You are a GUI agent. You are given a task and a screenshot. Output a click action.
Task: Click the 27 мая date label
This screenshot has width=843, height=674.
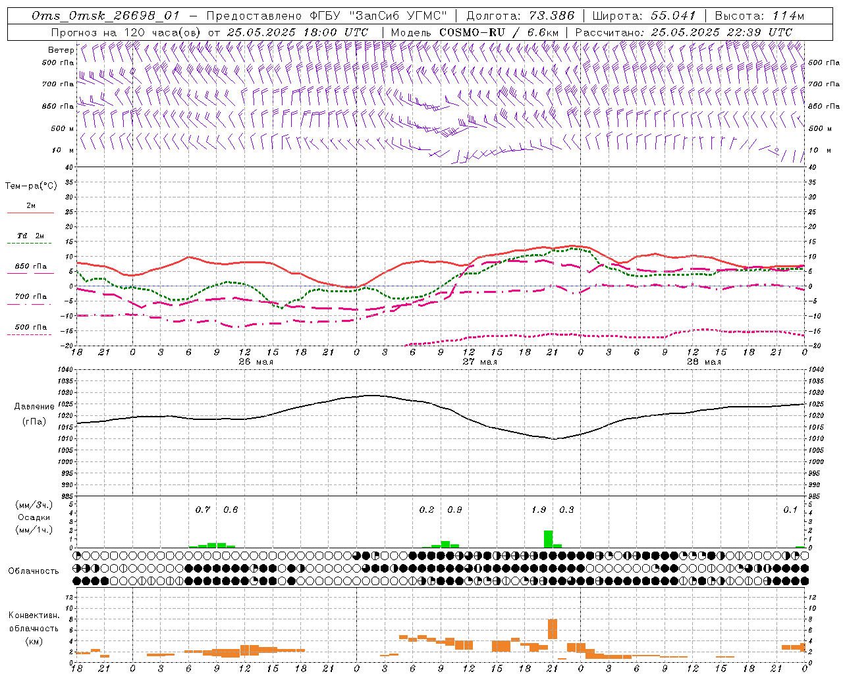(480, 362)
